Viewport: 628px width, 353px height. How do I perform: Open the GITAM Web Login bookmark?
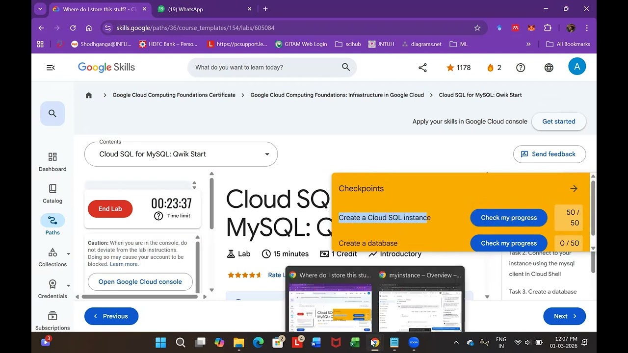[x=301, y=44]
